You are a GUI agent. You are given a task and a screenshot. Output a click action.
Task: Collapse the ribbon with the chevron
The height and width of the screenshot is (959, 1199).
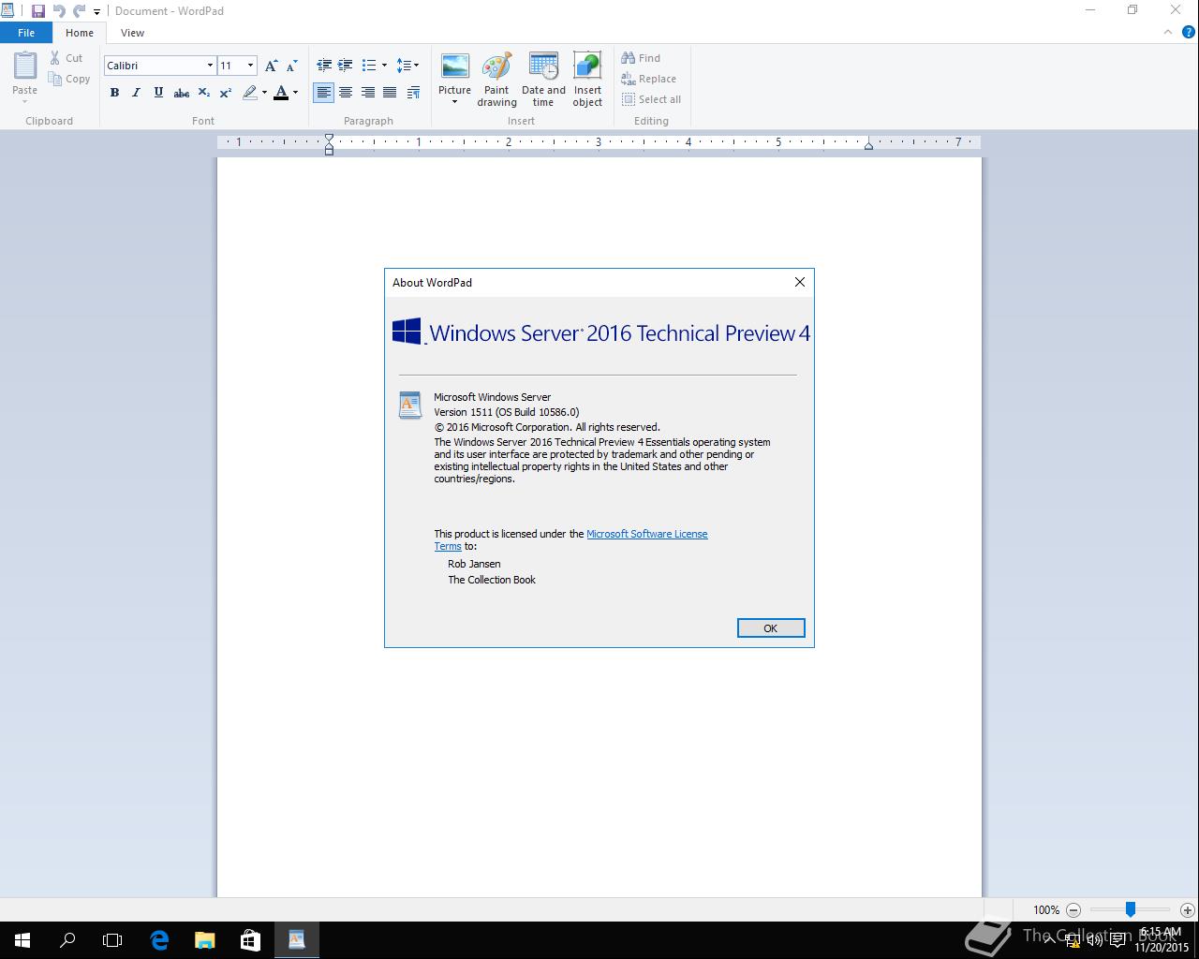tap(1168, 33)
